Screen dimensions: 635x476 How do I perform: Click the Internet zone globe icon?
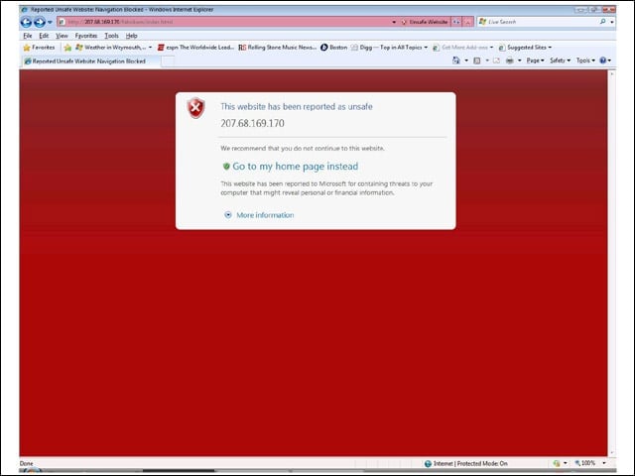(x=428, y=464)
